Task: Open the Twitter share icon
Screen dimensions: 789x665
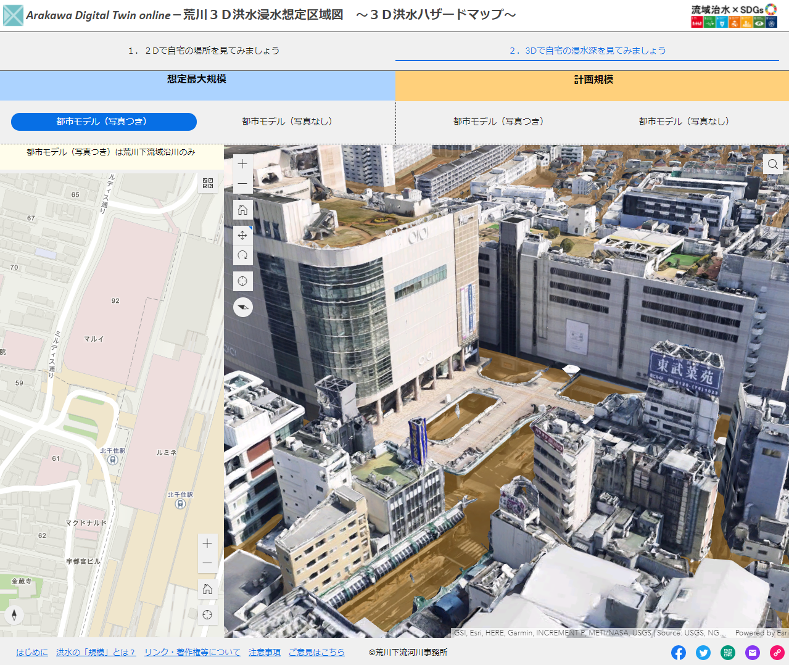Action: (703, 653)
